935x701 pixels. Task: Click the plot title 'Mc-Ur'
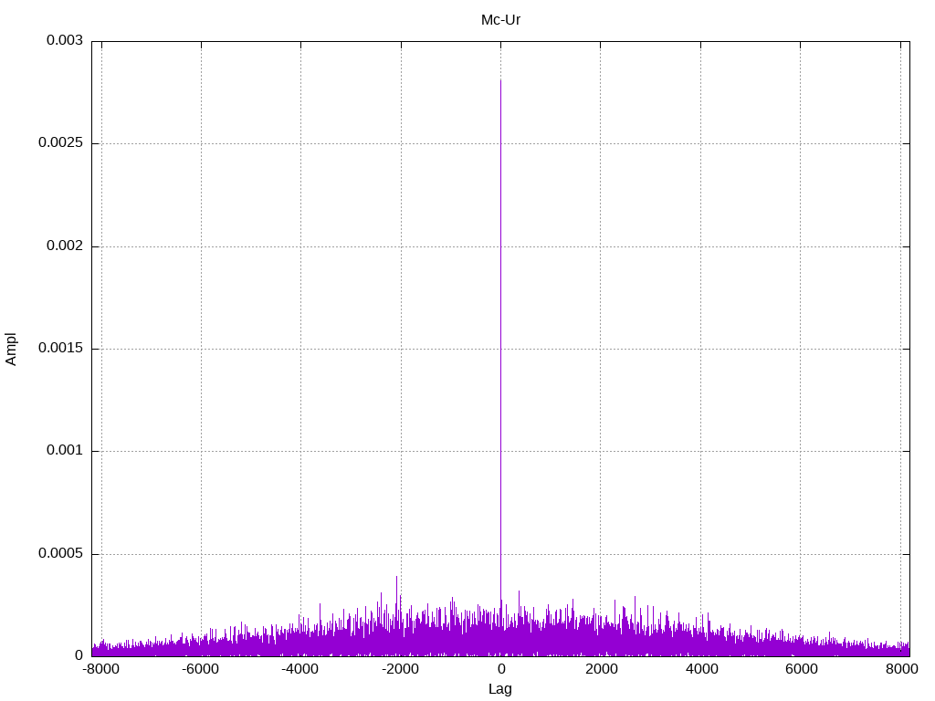click(500, 20)
